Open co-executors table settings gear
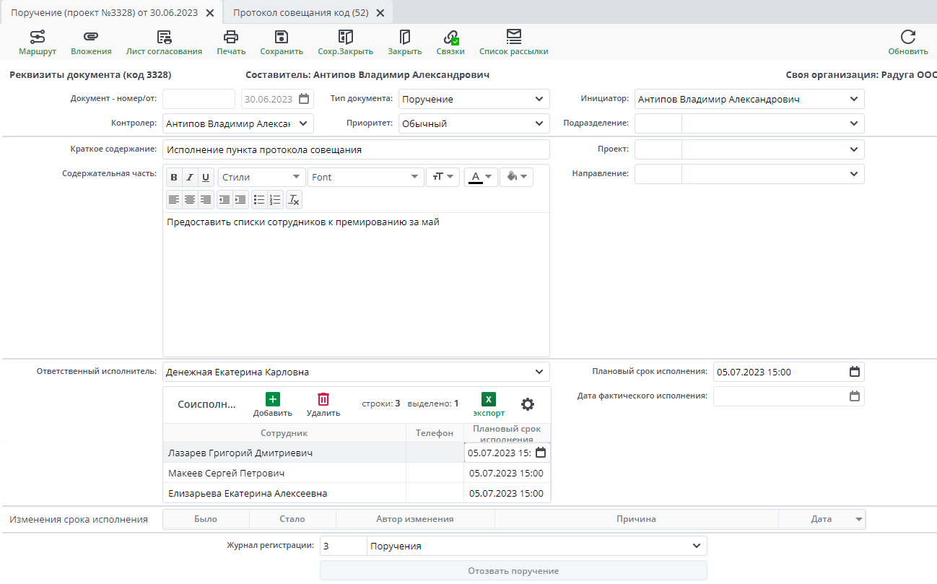This screenshot has height=584, width=937. point(528,404)
